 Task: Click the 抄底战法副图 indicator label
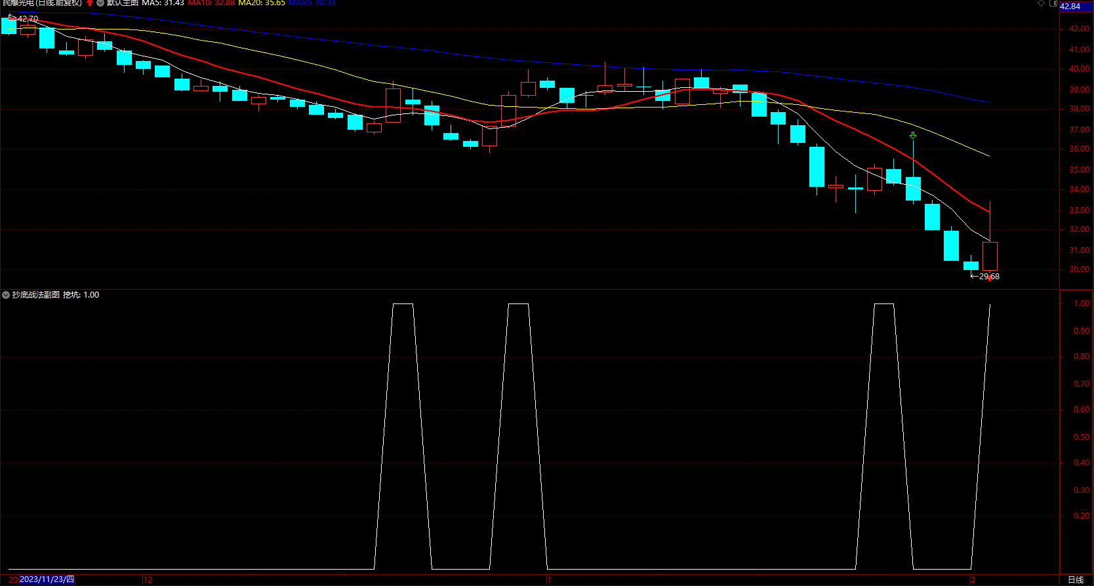coord(36,295)
